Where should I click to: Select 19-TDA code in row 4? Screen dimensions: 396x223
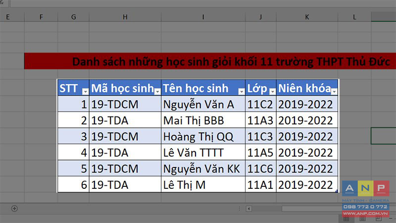click(x=125, y=152)
